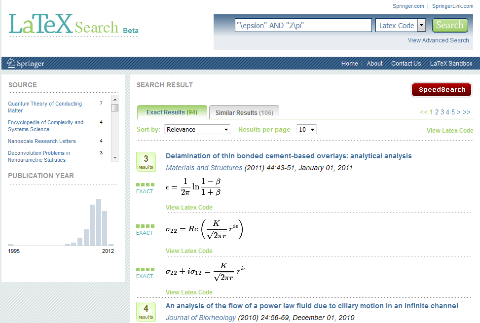Click the sigma22 + i sigma12 formula image

point(206,271)
